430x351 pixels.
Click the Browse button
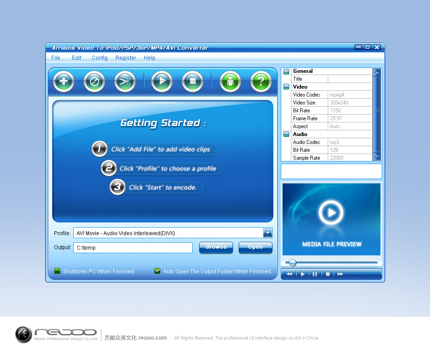(x=216, y=247)
